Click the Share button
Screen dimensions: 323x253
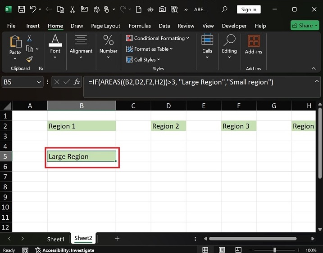pos(305,26)
